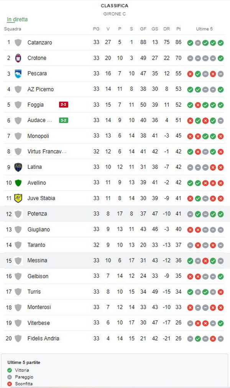The height and width of the screenshot is (388, 230).
Task: Click the DR column header
Action: tap(166, 29)
